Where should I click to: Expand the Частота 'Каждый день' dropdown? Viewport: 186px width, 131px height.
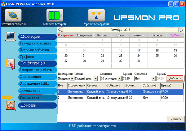tap(95, 78)
